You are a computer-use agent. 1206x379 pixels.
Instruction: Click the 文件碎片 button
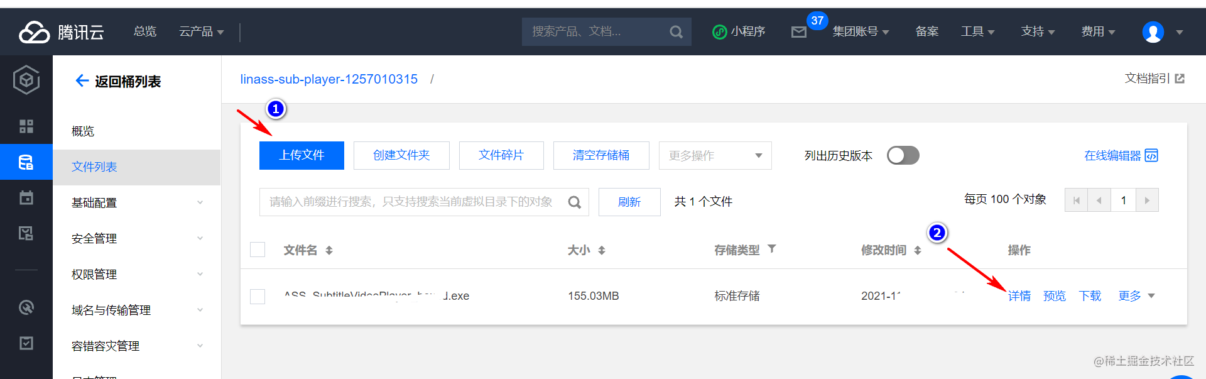pyautogui.click(x=501, y=155)
